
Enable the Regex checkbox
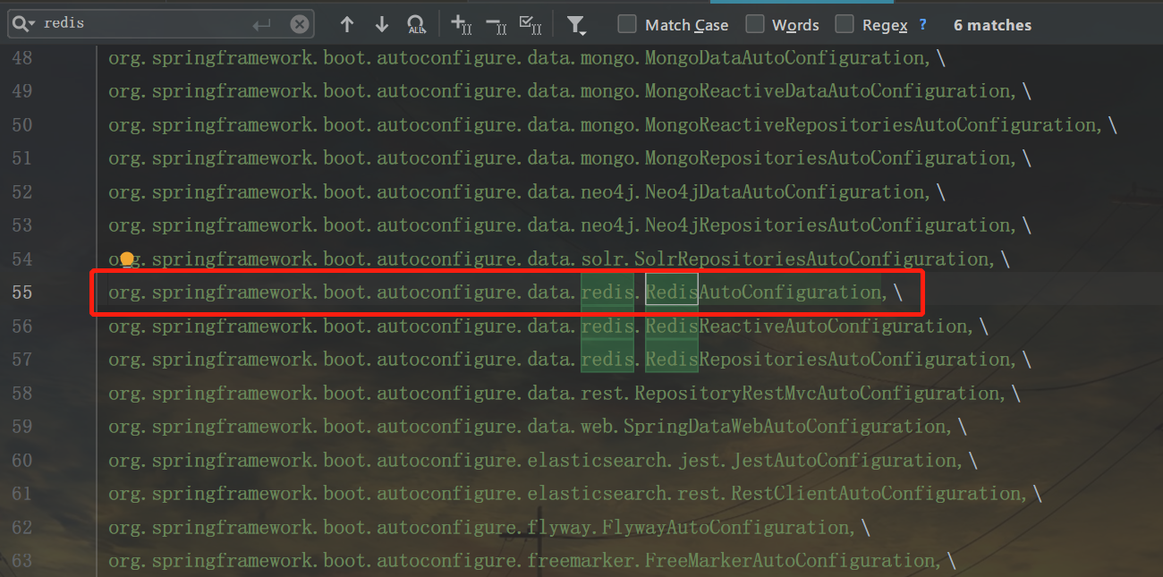pyautogui.click(x=845, y=24)
